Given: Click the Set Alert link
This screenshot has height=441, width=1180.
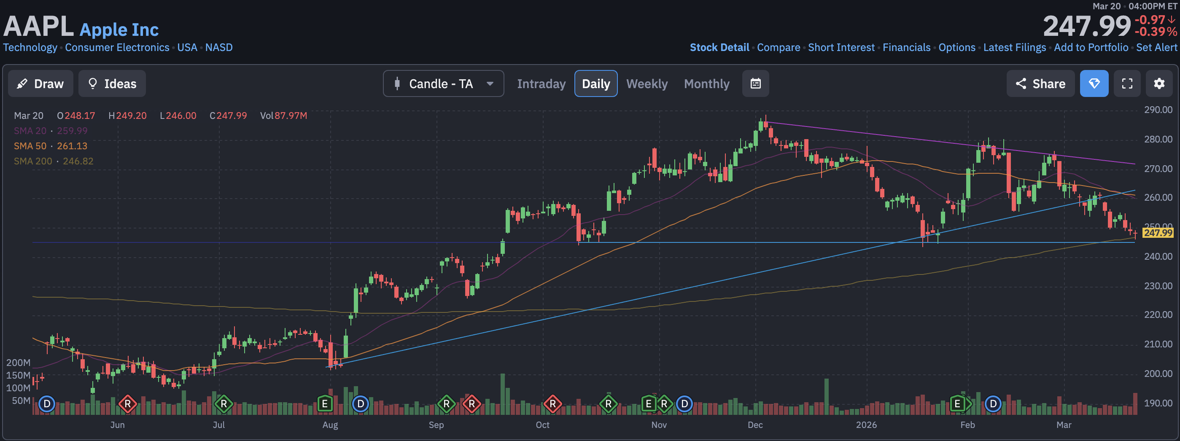Looking at the screenshot, I should (x=1156, y=47).
